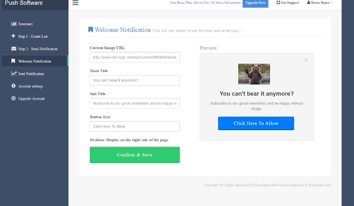Click the 'Position: Display on the right side' text
354x206 pixels.
point(130,140)
